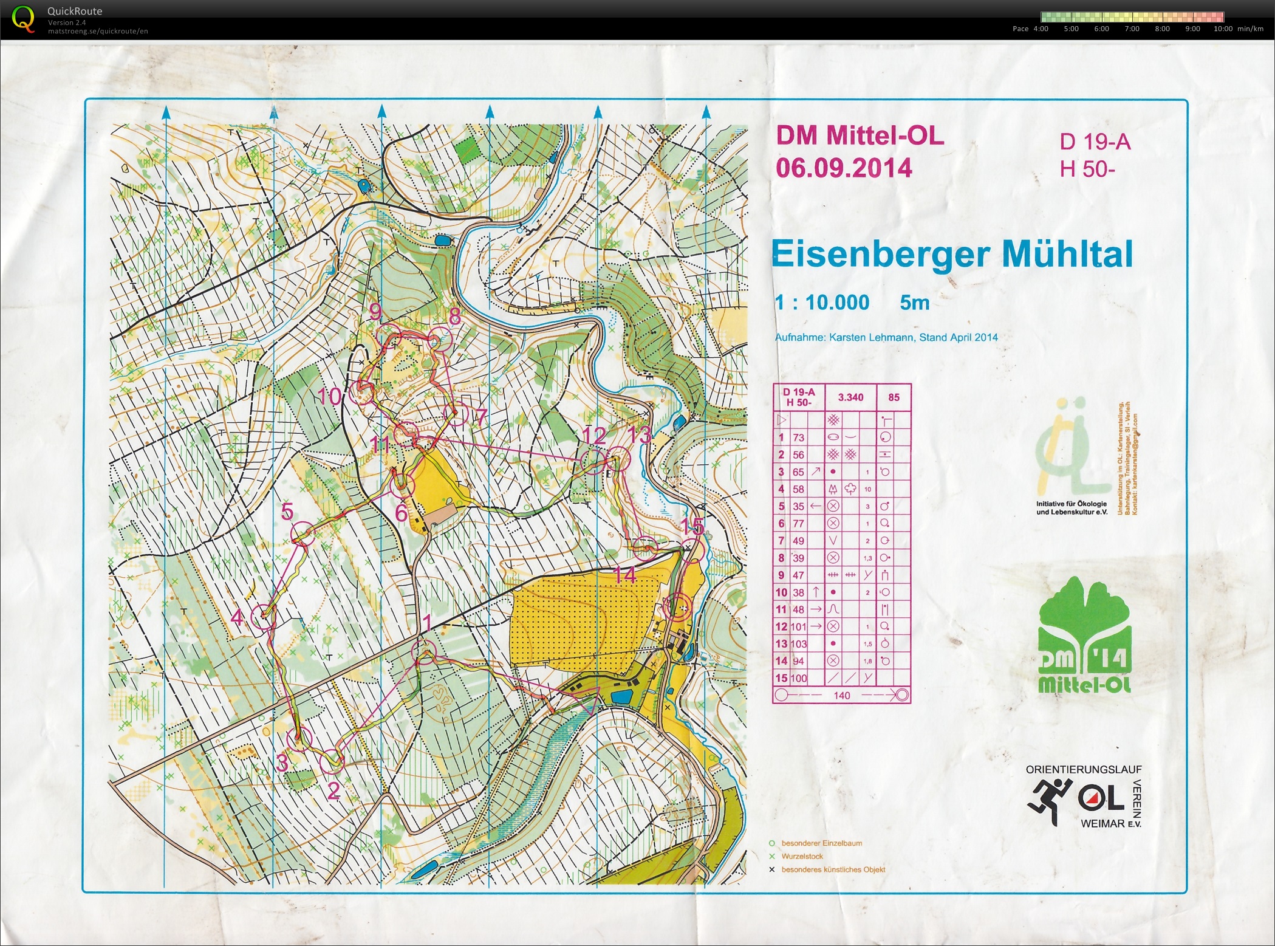
Task: Click the "Aufnahme: Karsten Lehmann" credit line
Action: [x=886, y=337]
